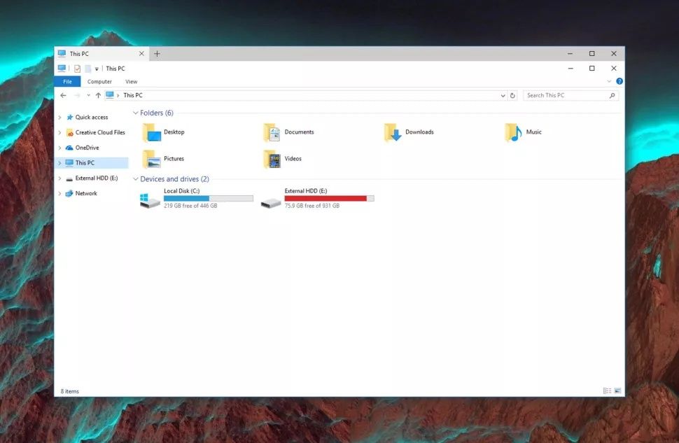Open the address bar history dropdown

coord(503,96)
